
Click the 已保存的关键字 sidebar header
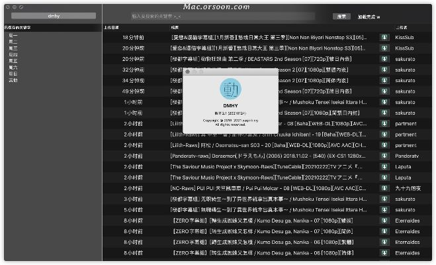point(17,28)
